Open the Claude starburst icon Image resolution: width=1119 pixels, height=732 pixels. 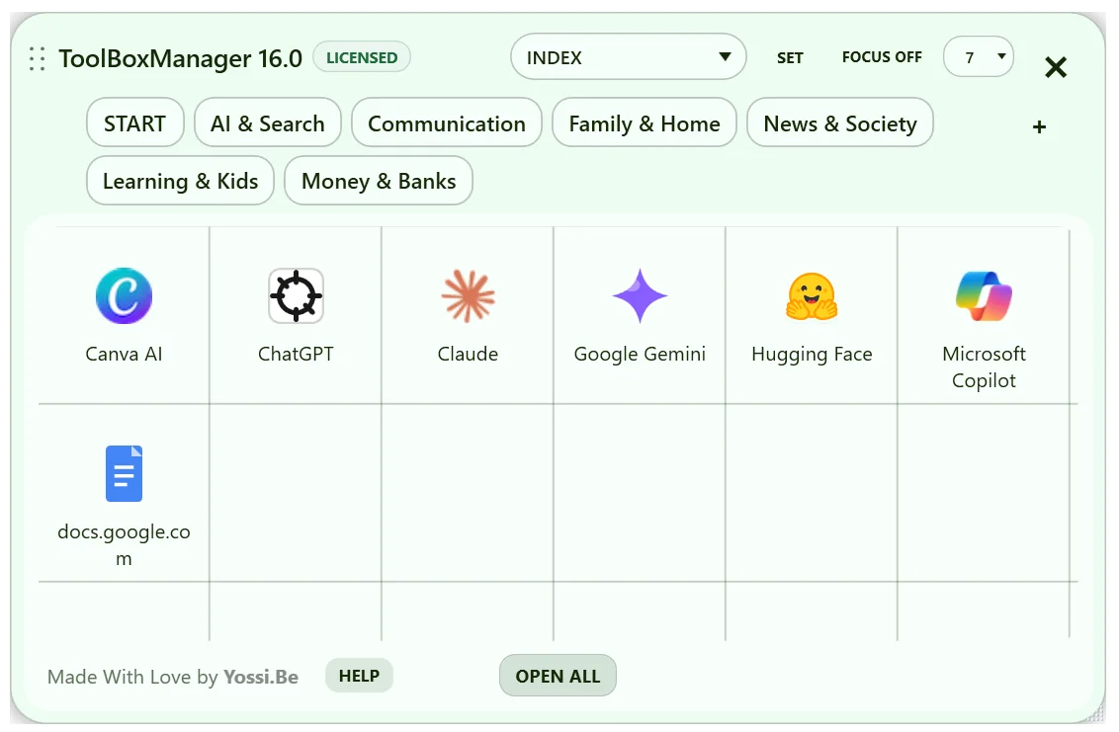[469, 296]
